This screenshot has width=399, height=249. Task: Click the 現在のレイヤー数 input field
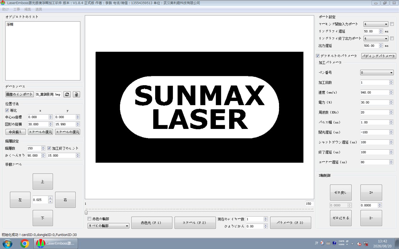(255, 219)
